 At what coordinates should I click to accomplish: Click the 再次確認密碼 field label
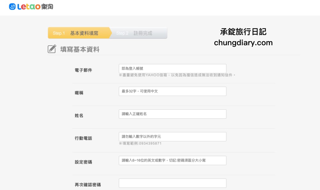tap(88, 185)
